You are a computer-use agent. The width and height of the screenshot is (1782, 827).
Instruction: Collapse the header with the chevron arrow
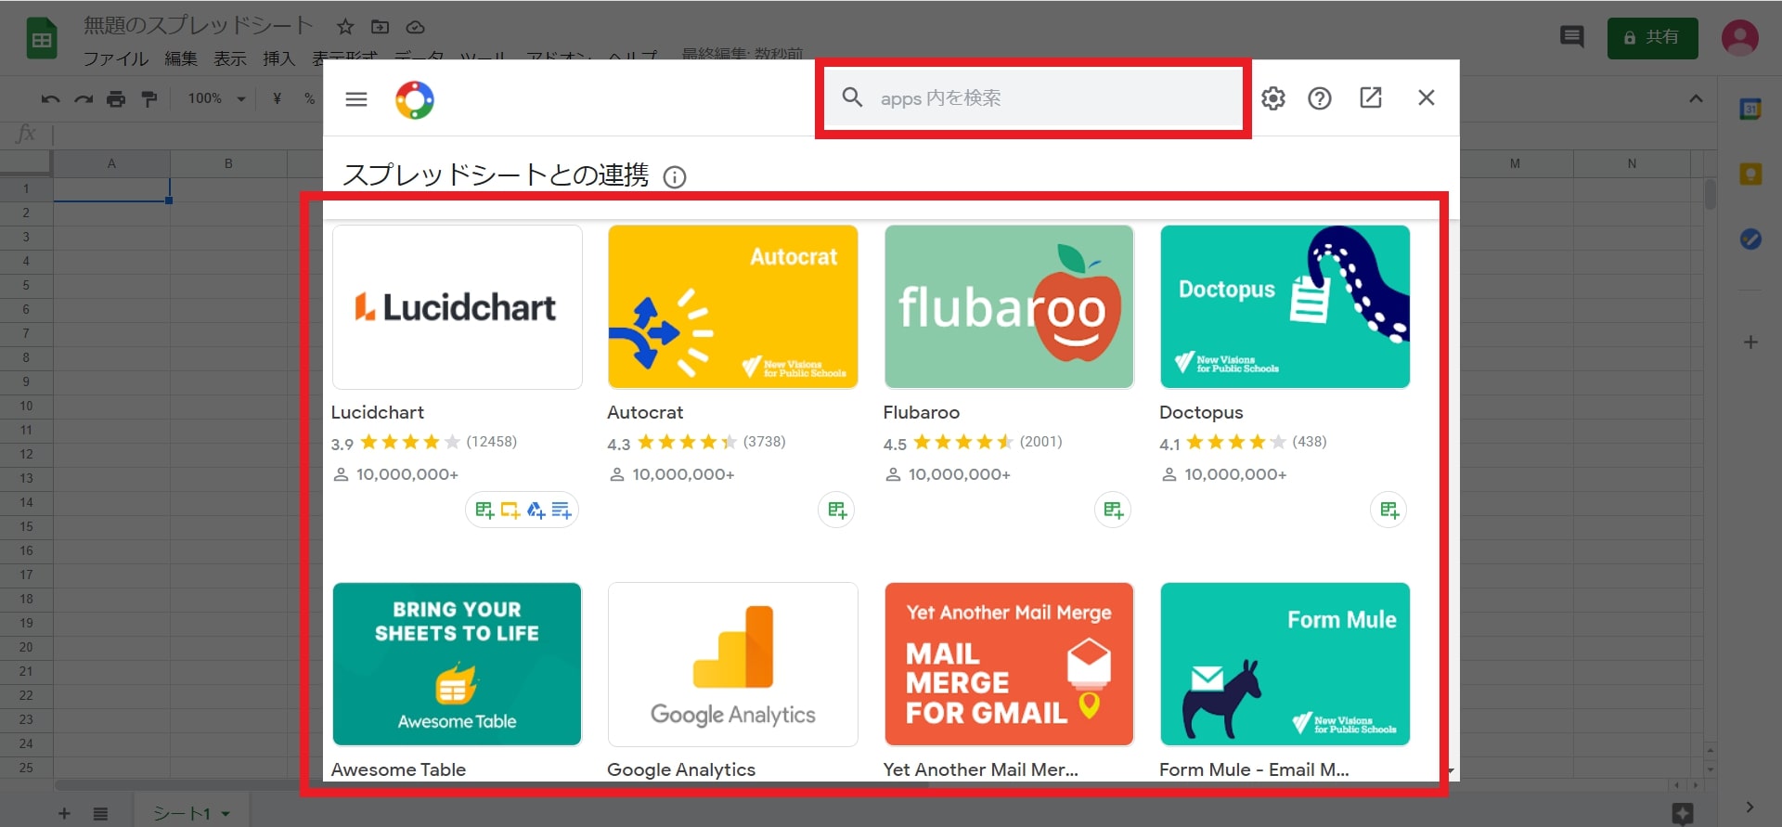point(1696,98)
